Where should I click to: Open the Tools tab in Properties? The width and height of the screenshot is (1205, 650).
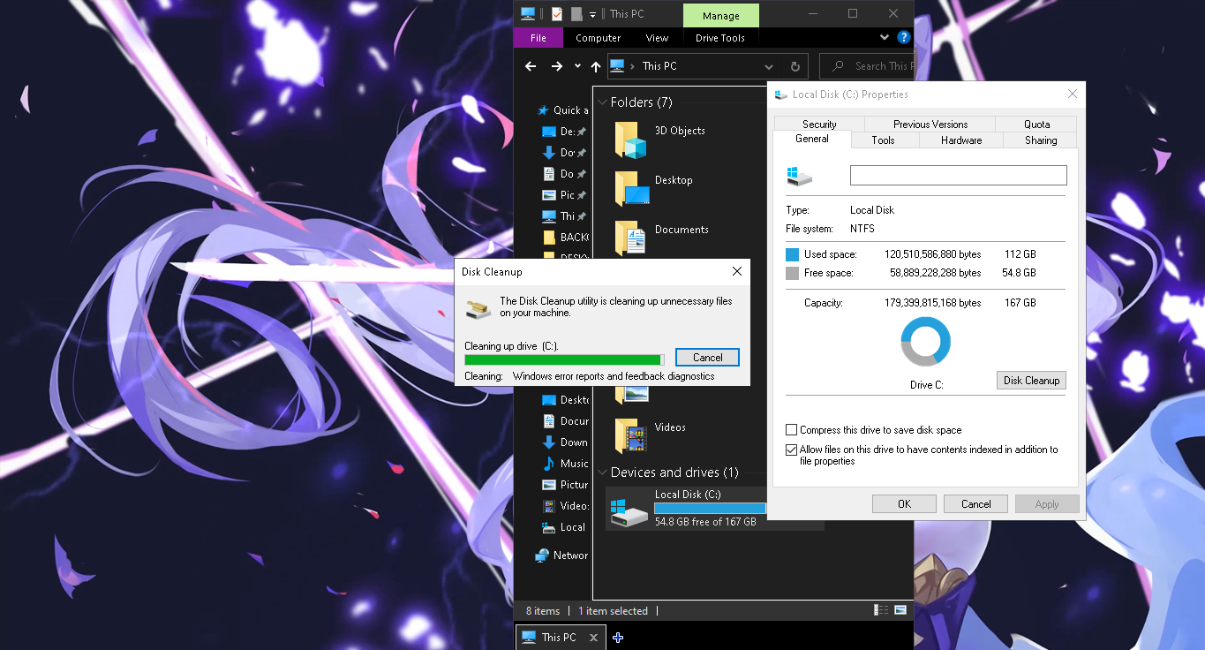(x=884, y=140)
